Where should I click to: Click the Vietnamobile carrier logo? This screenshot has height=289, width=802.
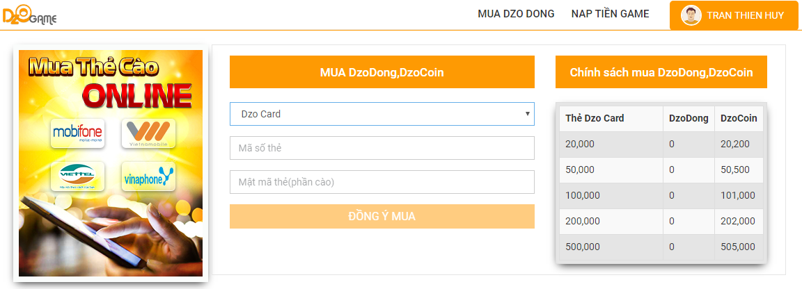click(148, 133)
